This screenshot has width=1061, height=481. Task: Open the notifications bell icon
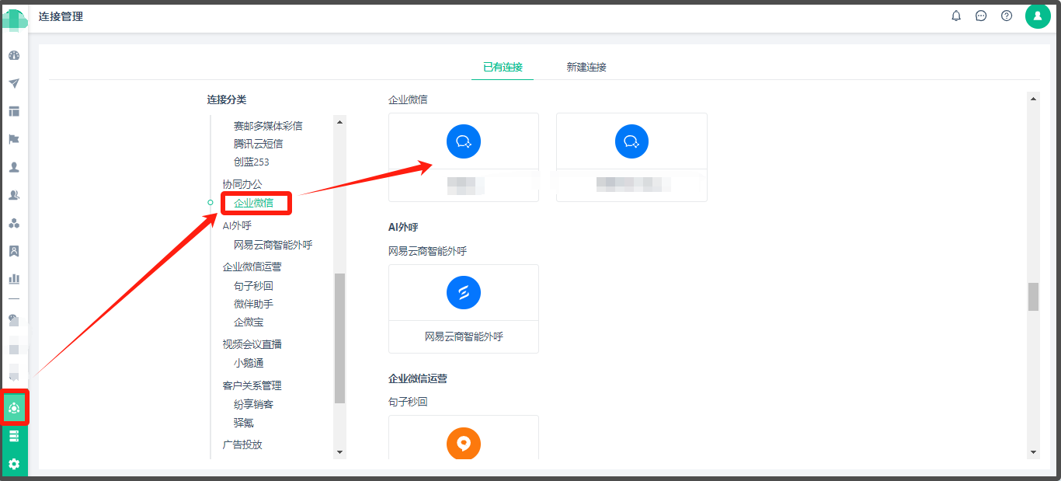[x=956, y=16]
